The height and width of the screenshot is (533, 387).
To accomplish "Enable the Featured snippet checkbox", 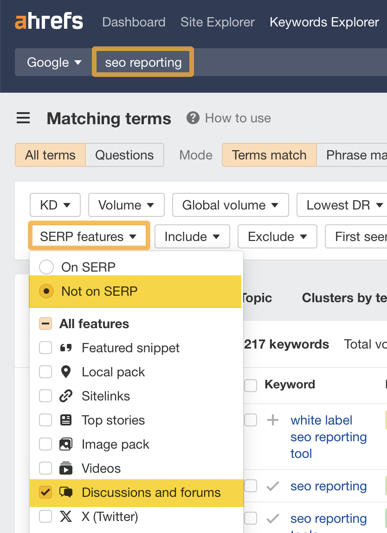I will coord(45,348).
